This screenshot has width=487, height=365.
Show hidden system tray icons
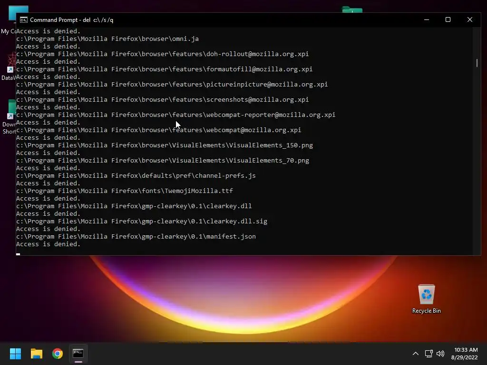click(x=415, y=354)
